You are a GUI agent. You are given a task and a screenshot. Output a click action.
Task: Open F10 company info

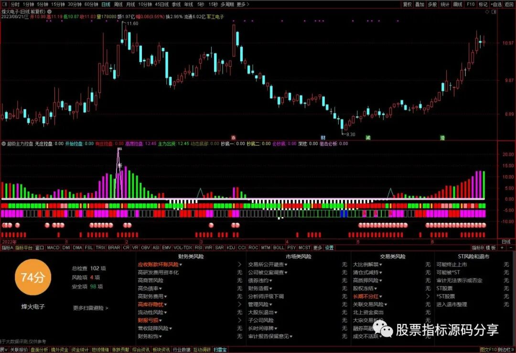(x=471, y=4)
